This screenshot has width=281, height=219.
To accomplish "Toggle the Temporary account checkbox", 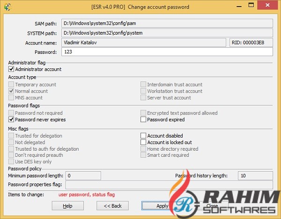I will 11,84.
